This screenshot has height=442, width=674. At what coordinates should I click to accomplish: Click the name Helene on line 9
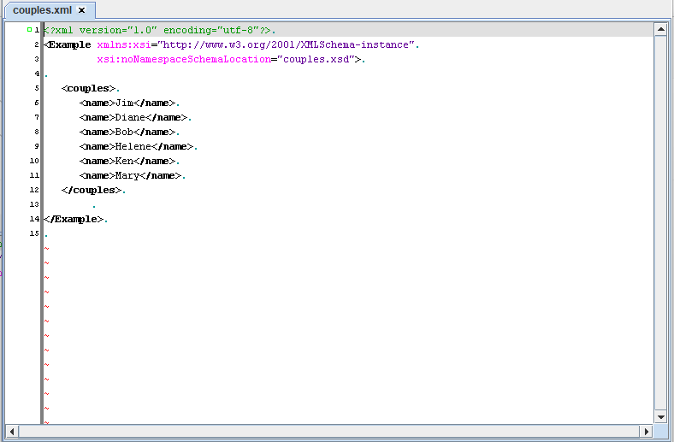[133, 146]
